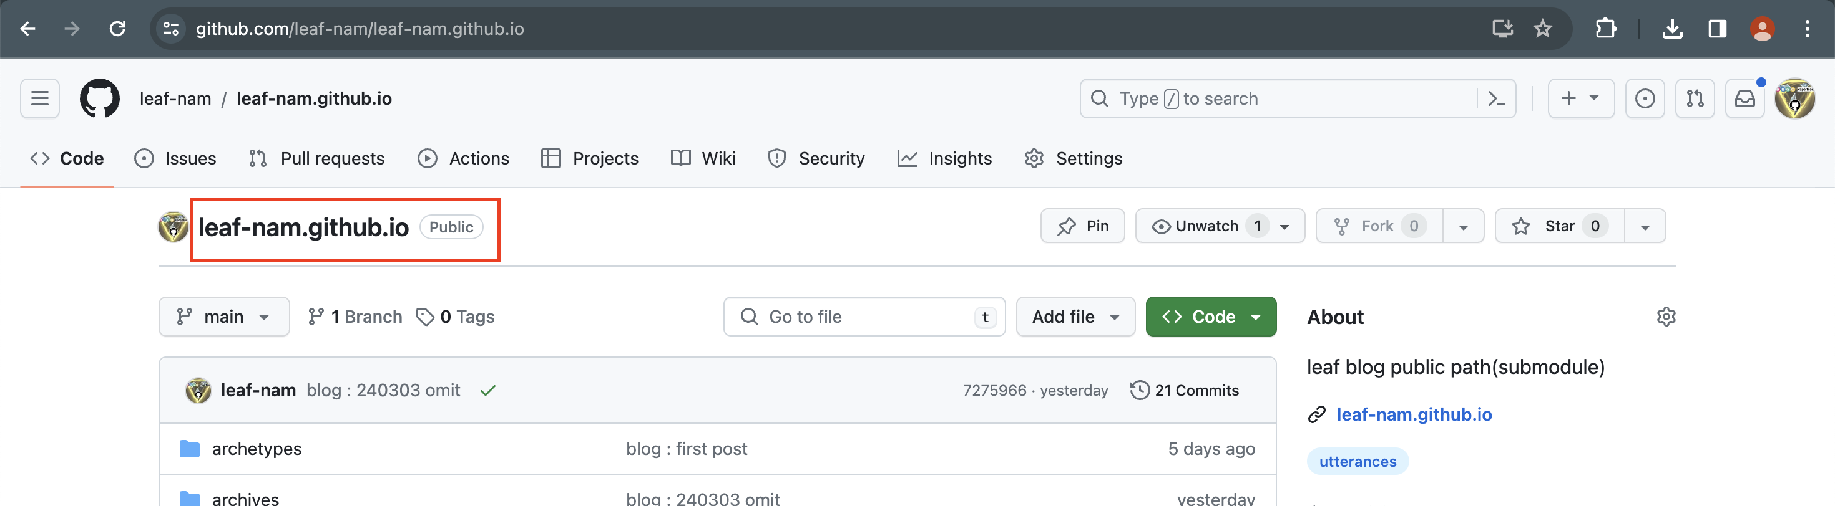Viewport: 1835px width, 506px height.
Task: Click the link icon beside leaf-nam.github.io
Action: (1316, 414)
